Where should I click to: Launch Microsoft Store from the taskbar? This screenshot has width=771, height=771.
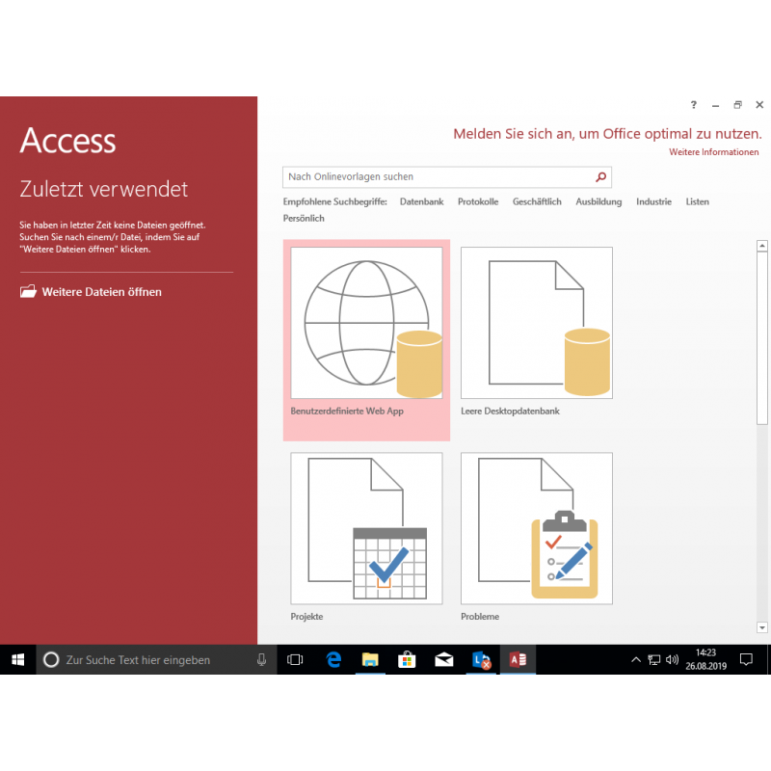pos(407,660)
